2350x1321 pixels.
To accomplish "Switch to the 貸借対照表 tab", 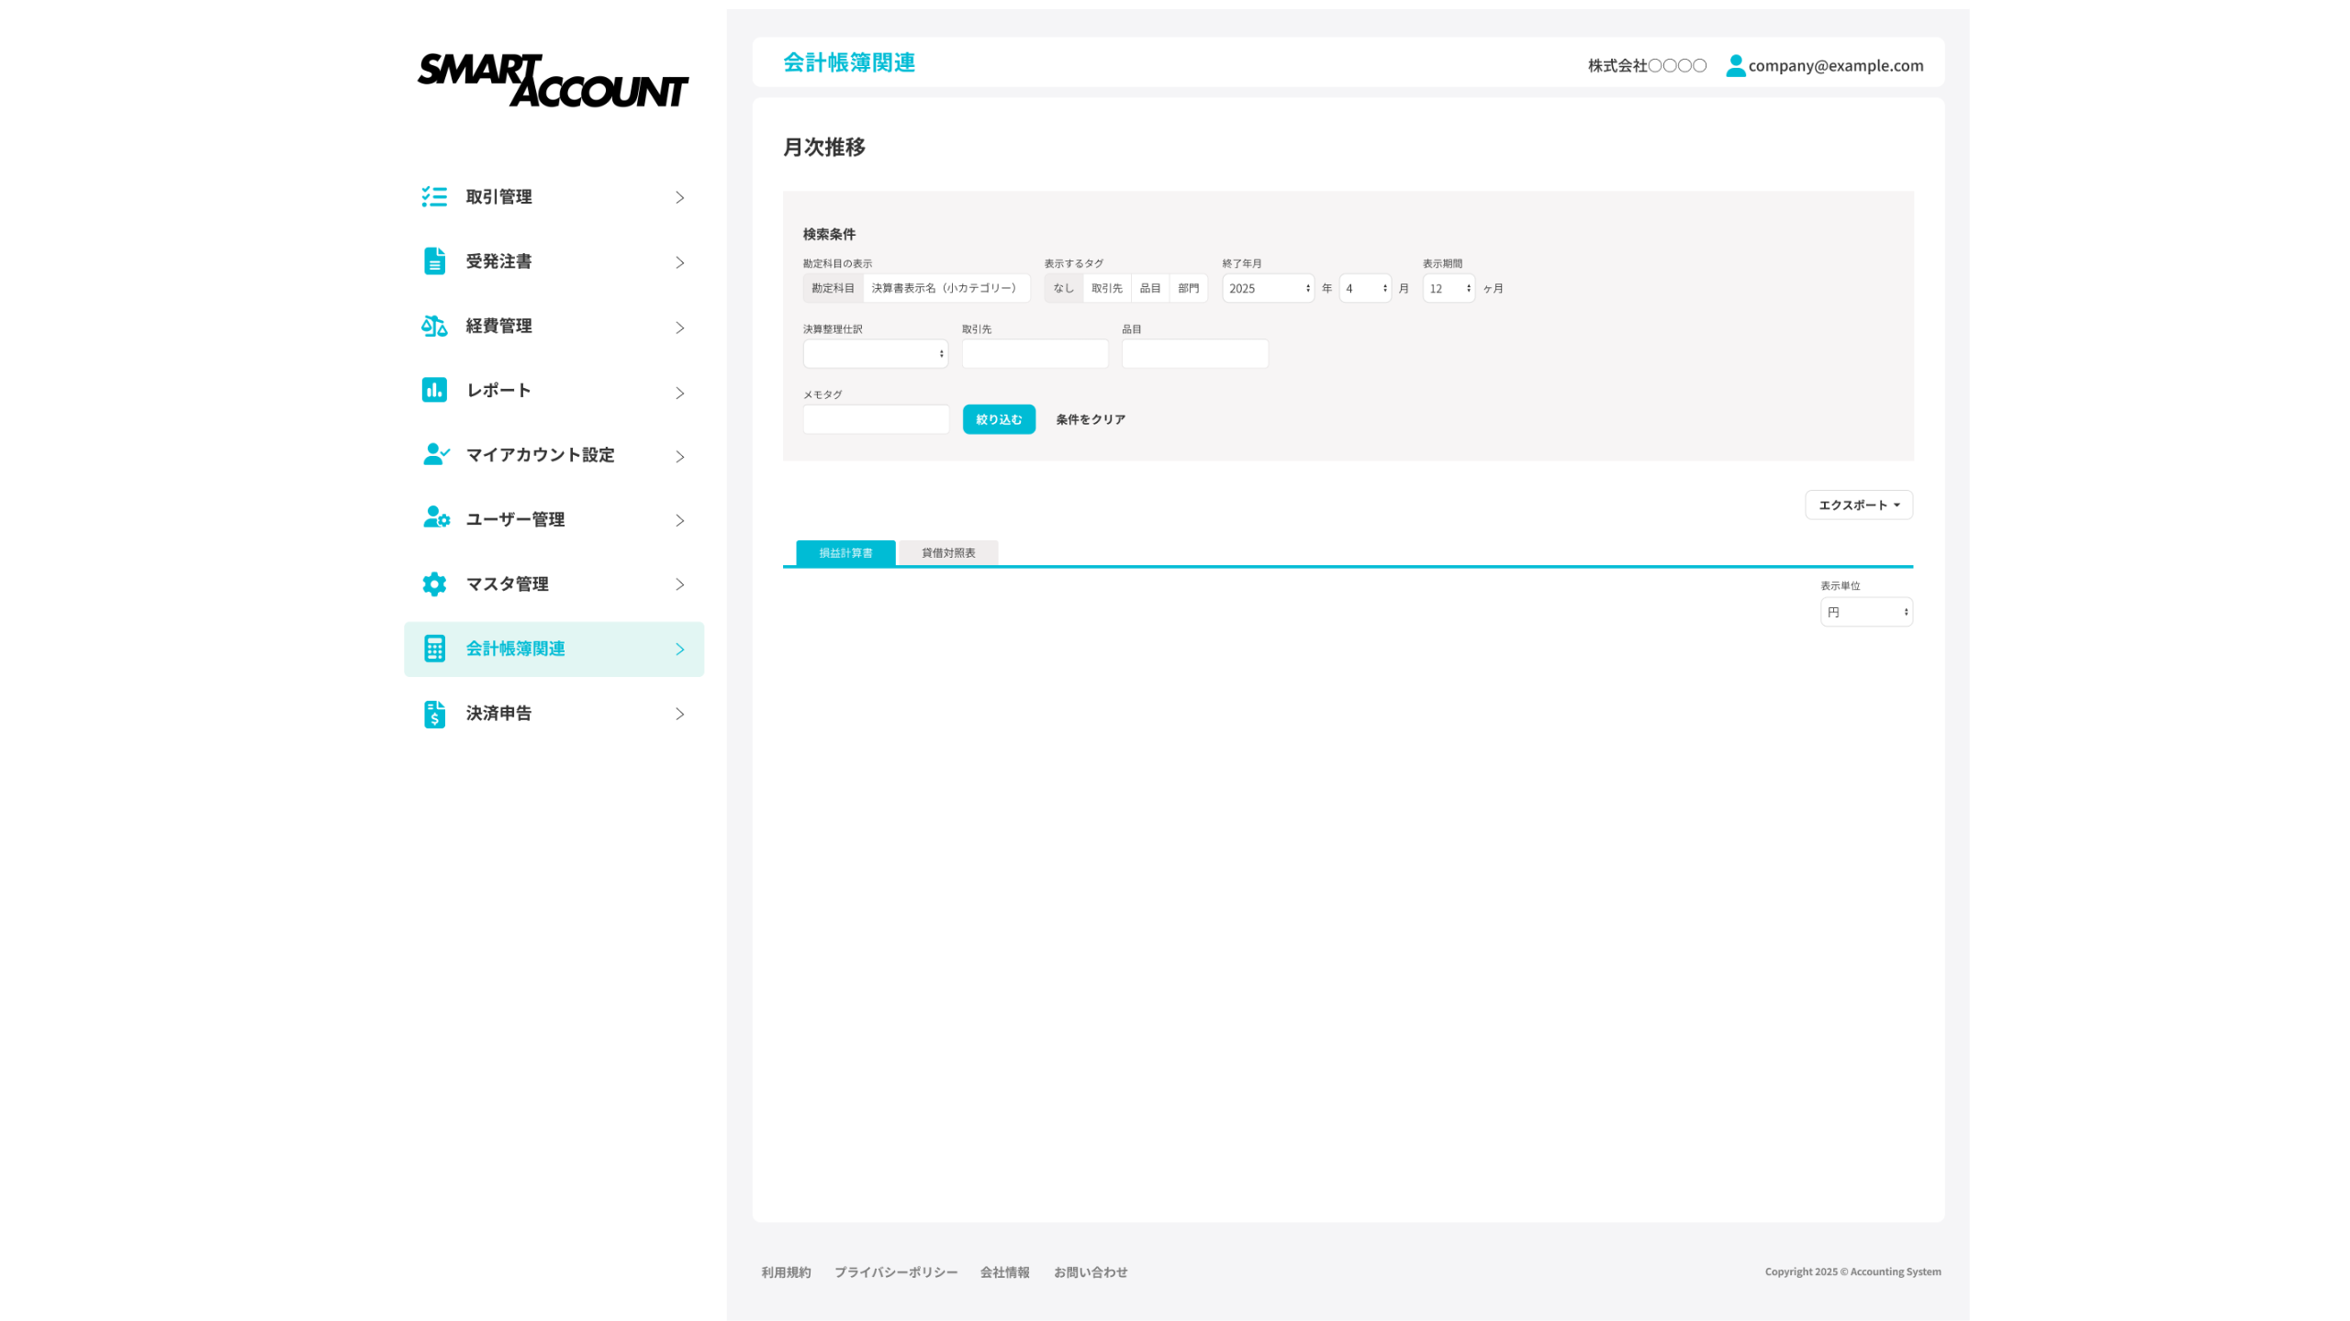I will [947, 552].
